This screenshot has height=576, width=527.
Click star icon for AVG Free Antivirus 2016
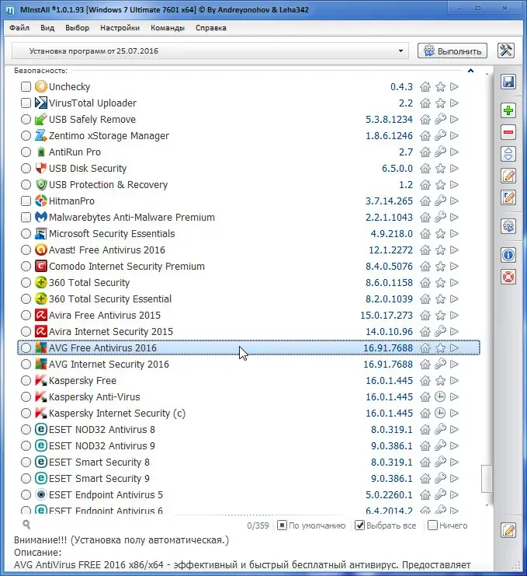(x=440, y=348)
